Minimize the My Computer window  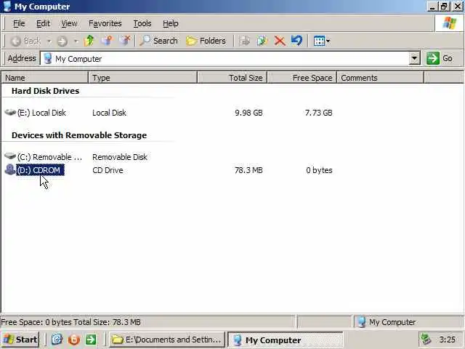(432, 7)
